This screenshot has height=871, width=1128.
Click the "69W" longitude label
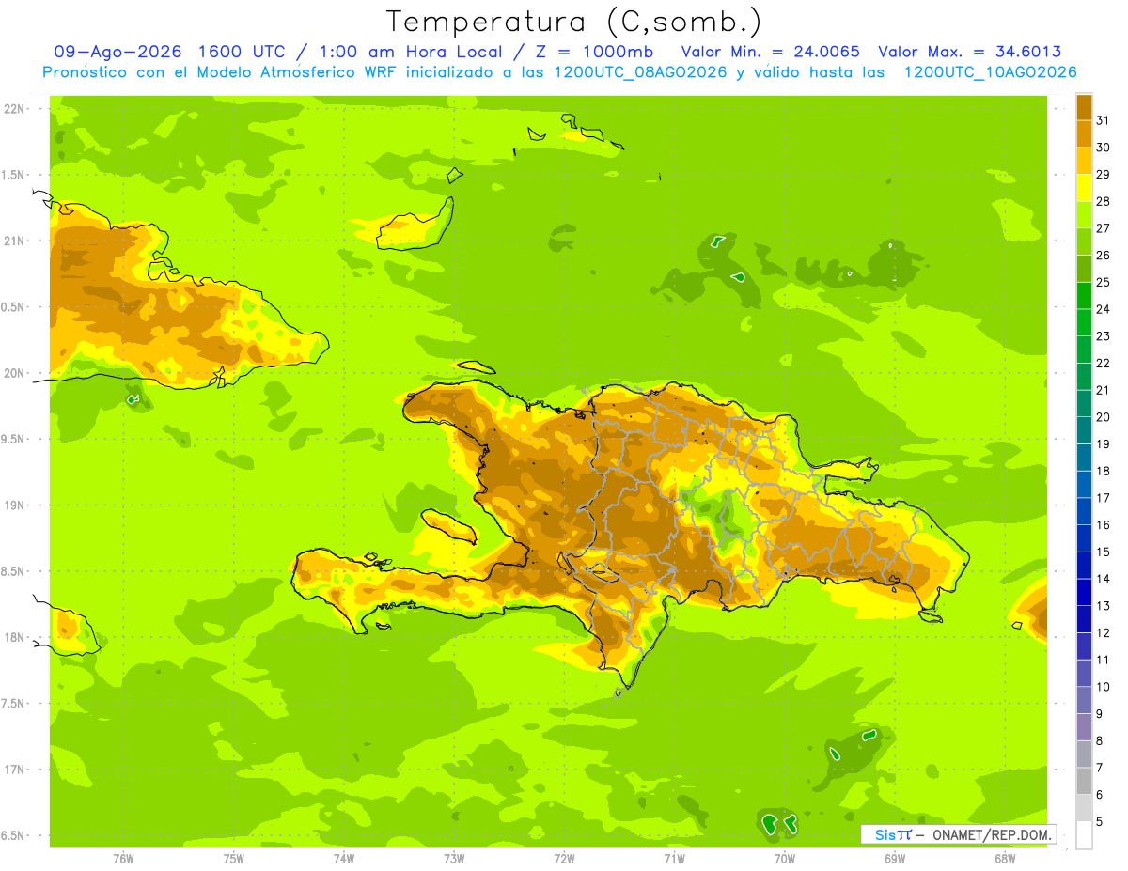click(x=895, y=858)
